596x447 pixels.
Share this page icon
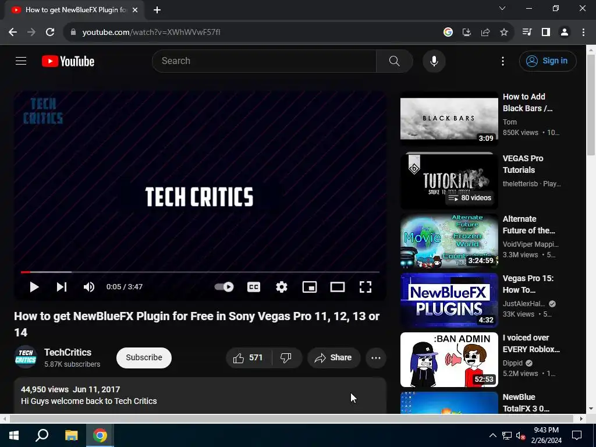click(485, 33)
